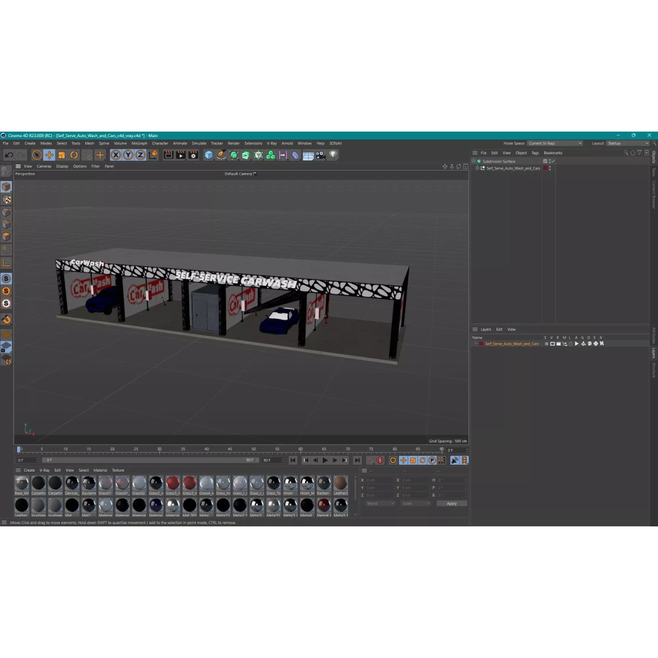Toggle layer lock icon
The image size is (658, 658).
click(x=571, y=344)
